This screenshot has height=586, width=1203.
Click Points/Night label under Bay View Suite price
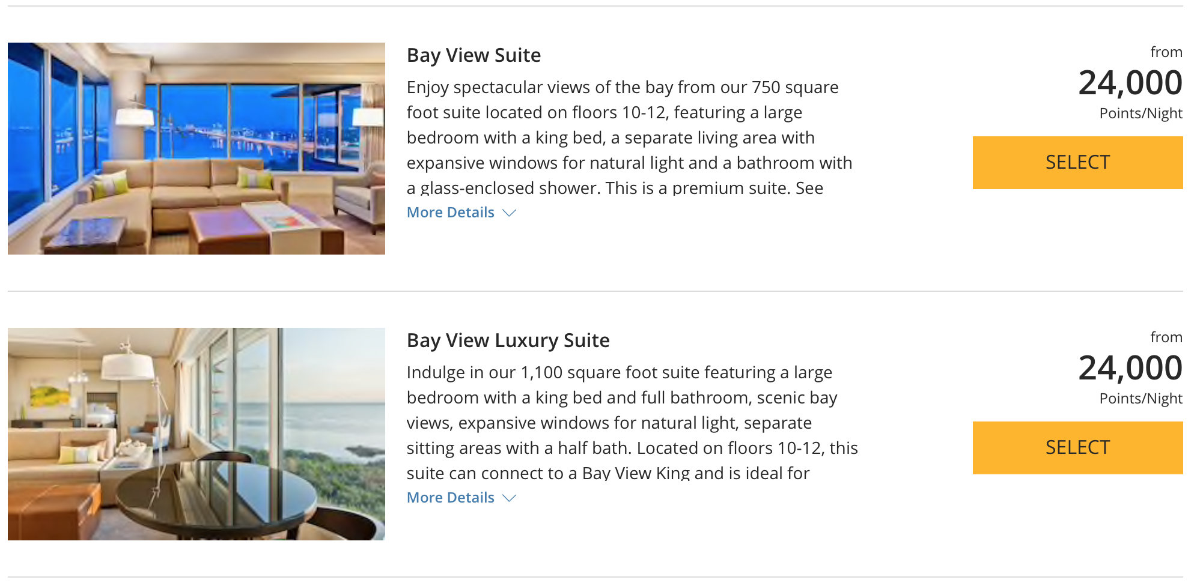pos(1141,113)
